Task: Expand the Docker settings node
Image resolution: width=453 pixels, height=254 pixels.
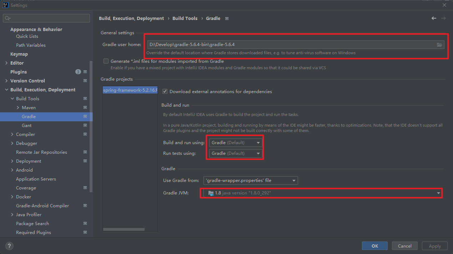Action: (12, 197)
